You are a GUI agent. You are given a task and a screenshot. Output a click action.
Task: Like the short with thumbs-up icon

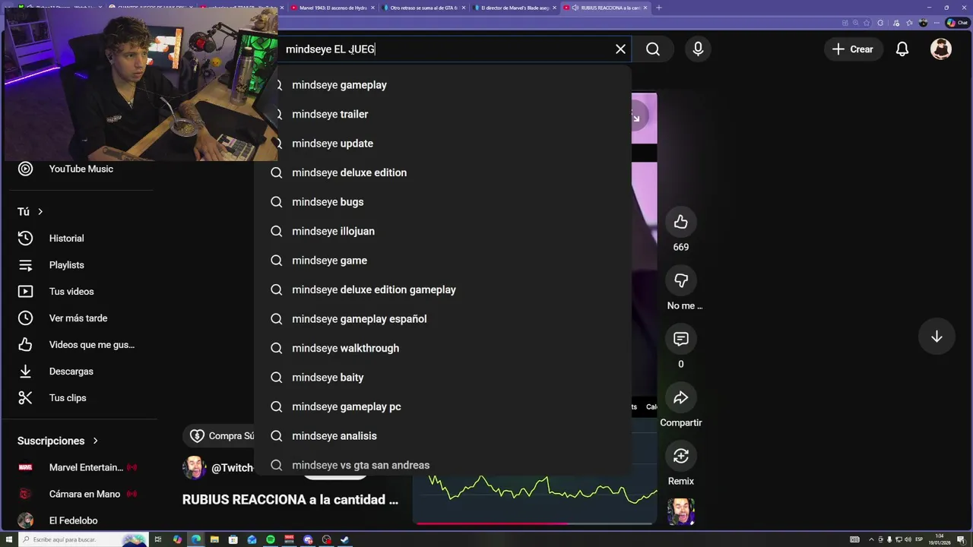[680, 222]
